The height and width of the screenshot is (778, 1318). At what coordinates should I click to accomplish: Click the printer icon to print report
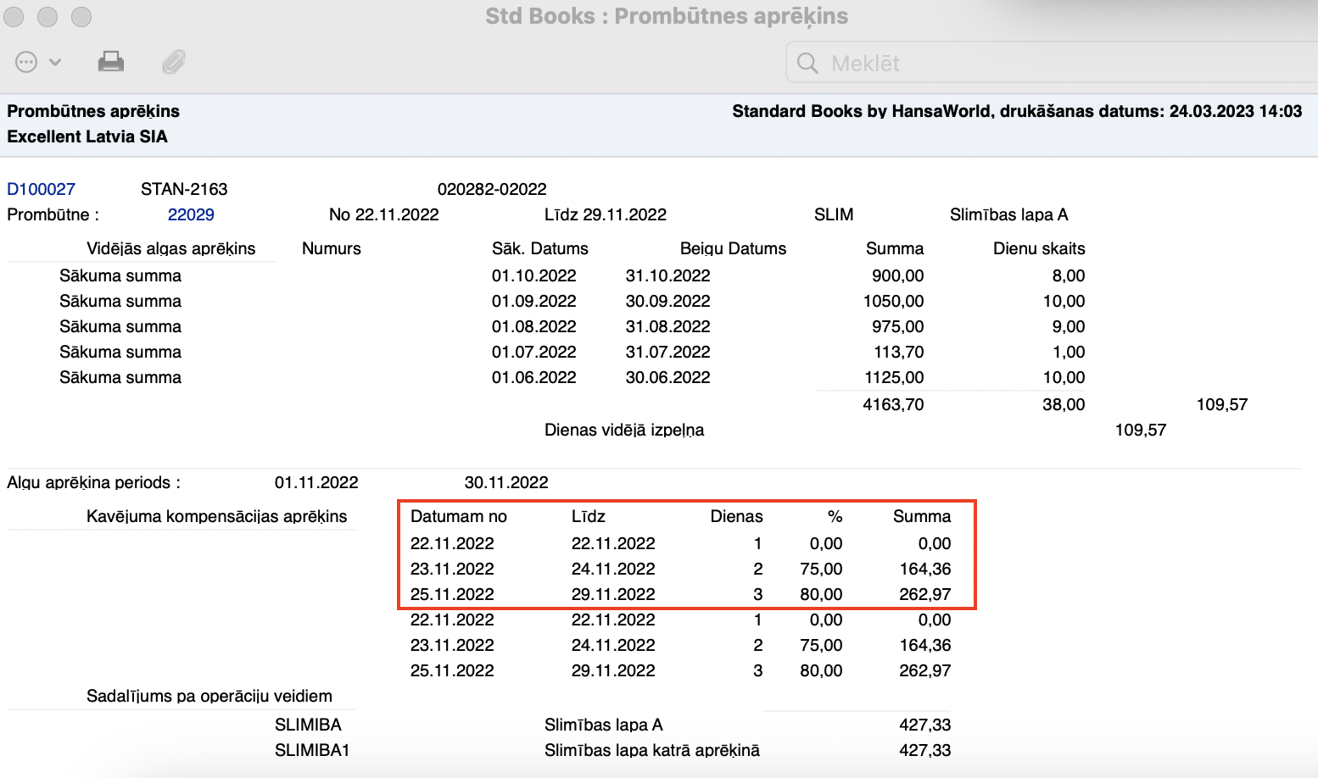pos(111,62)
